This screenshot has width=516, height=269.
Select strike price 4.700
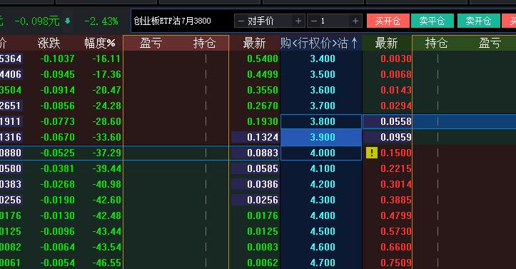point(323,263)
